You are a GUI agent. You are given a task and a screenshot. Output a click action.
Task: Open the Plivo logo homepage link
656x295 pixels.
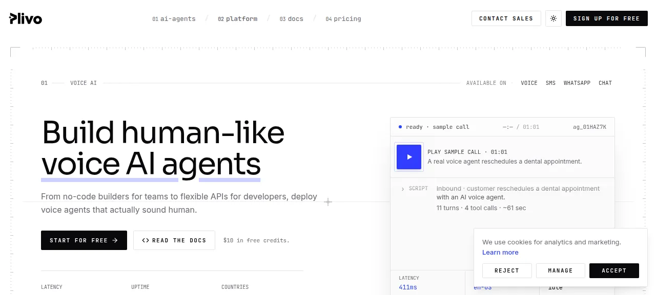click(x=26, y=18)
